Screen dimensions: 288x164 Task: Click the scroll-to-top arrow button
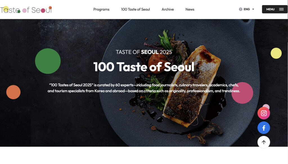[x=264, y=142]
